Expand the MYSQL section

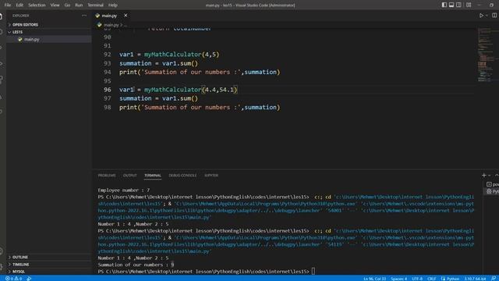tap(48, 272)
